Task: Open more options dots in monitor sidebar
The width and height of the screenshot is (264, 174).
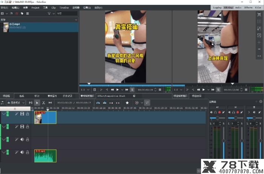Action: [259, 56]
